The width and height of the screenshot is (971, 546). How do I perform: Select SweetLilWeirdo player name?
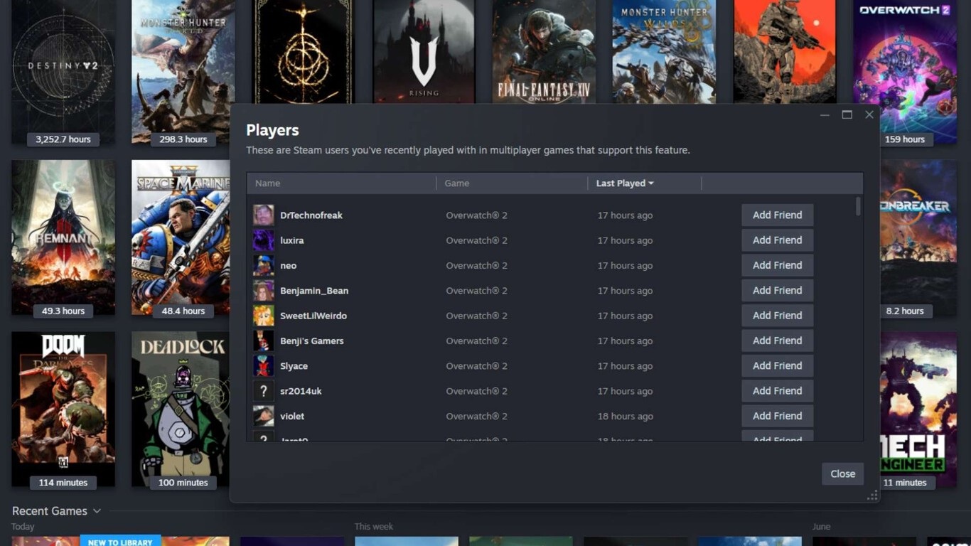tap(313, 316)
